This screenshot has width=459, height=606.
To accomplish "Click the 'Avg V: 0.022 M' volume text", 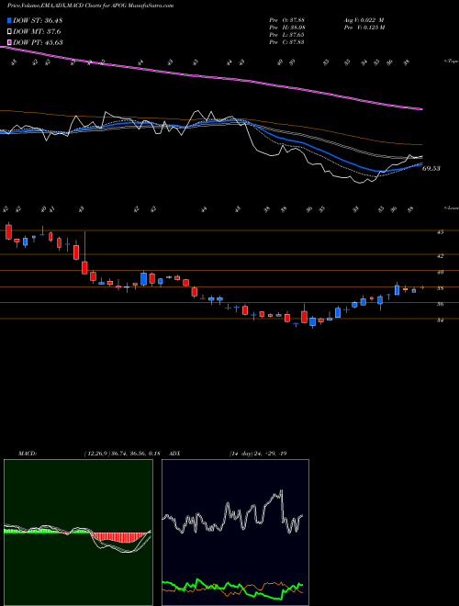I will 364,20.
